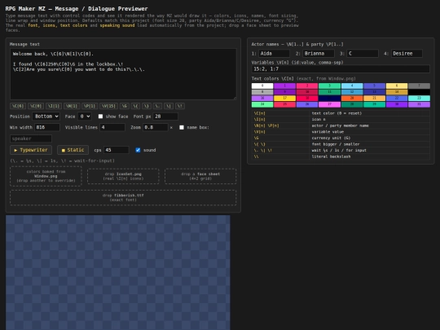Click the 'variable value' reference row
The image size is (440, 330).
[341, 132]
